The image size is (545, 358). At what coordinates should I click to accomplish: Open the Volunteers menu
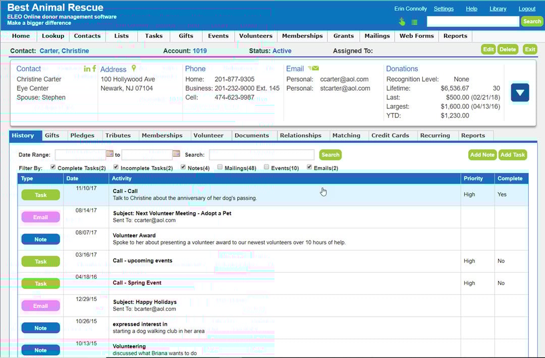pyautogui.click(x=255, y=36)
